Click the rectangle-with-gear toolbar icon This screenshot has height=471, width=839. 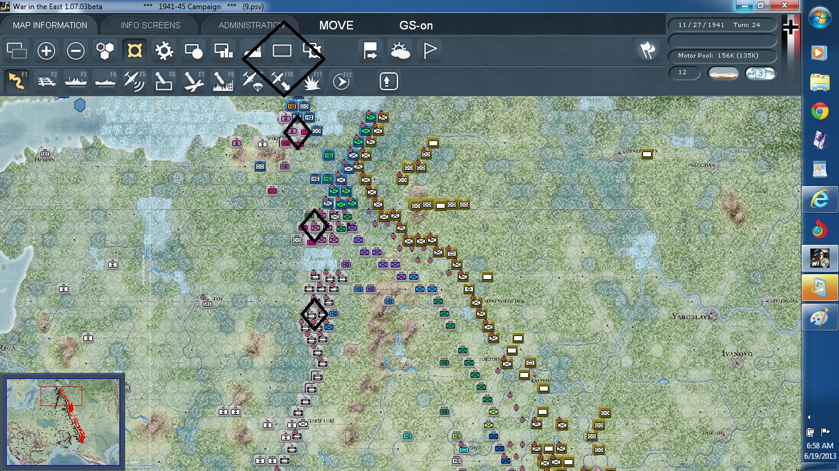coord(311,51)
